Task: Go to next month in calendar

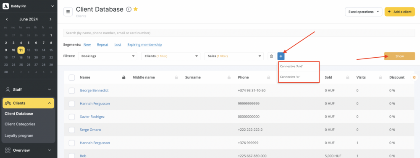Action: [50, 19]
